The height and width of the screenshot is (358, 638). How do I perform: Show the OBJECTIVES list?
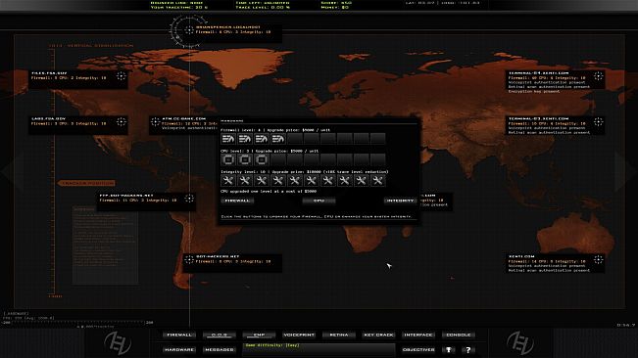pyautogui.click(x=418, y=349)
